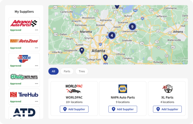Click the Lawrenceville label on the map
This screenshot has width=193, height=124.
[x=129, y=31]
